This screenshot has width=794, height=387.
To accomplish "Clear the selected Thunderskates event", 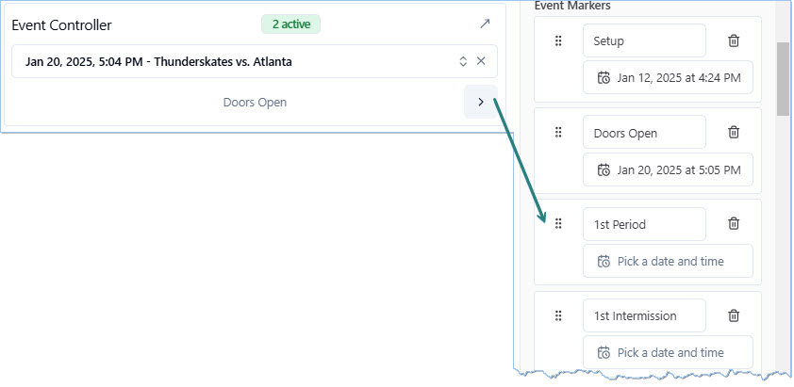I will 481,61.
